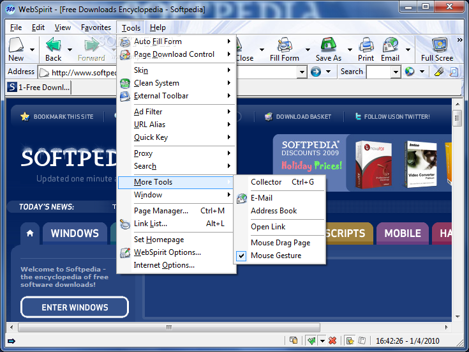Expand the Fill Form dropdown arrow
Image resolution: width=469 pixels, height=352 pixels.
tap(308, 49)
